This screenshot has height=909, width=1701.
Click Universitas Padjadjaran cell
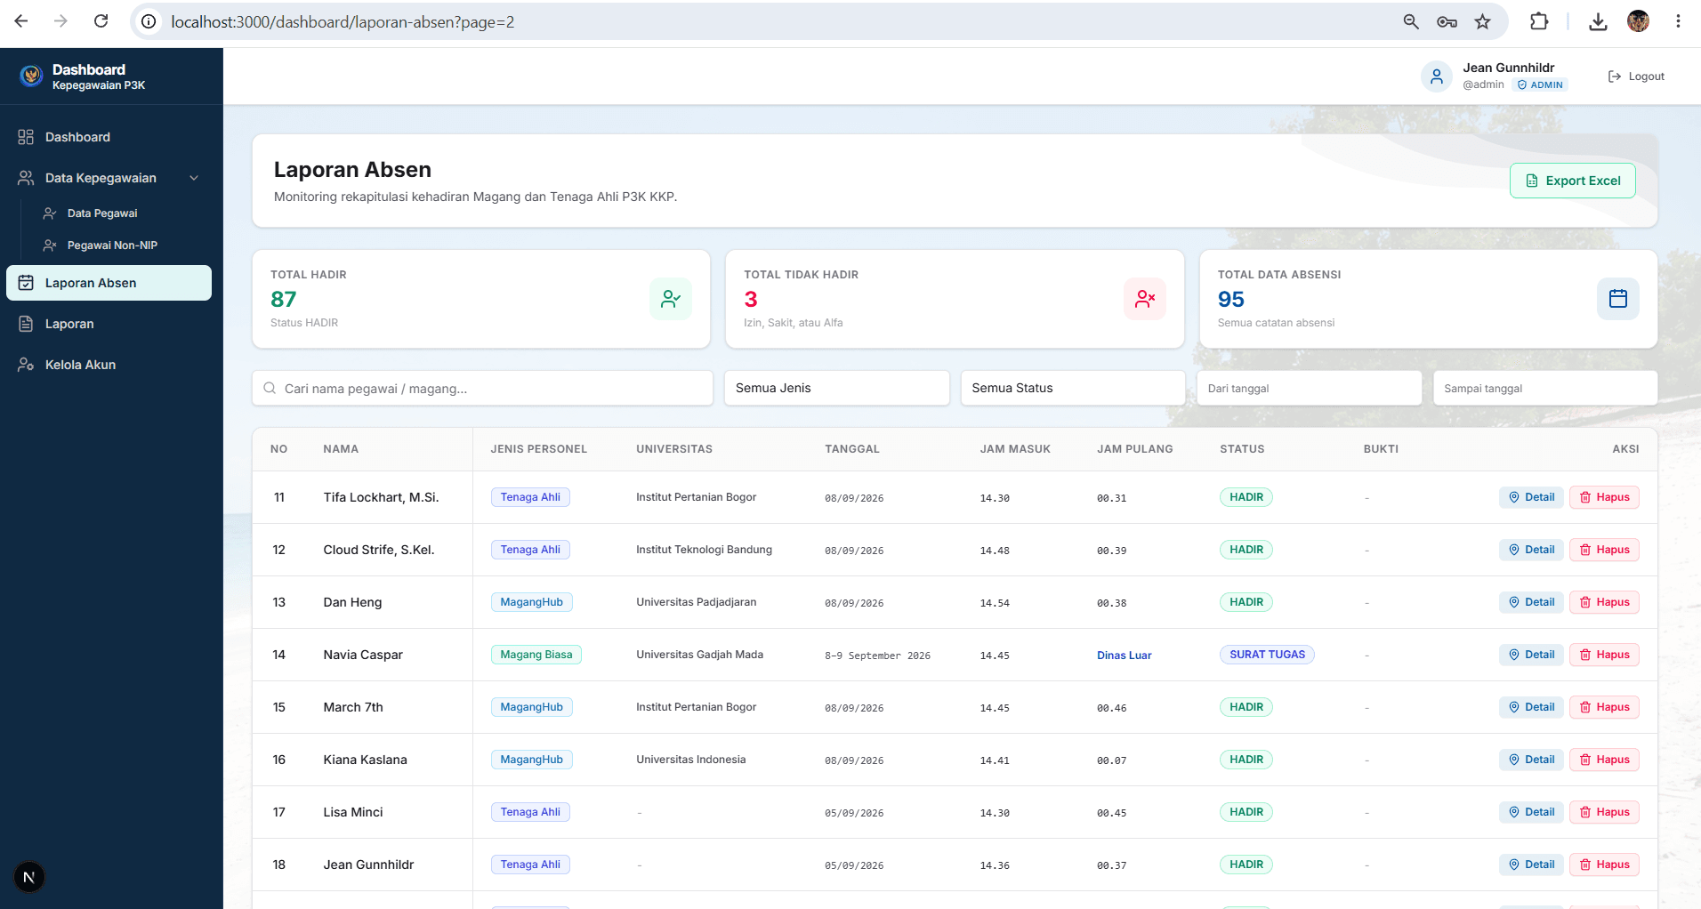696,602
